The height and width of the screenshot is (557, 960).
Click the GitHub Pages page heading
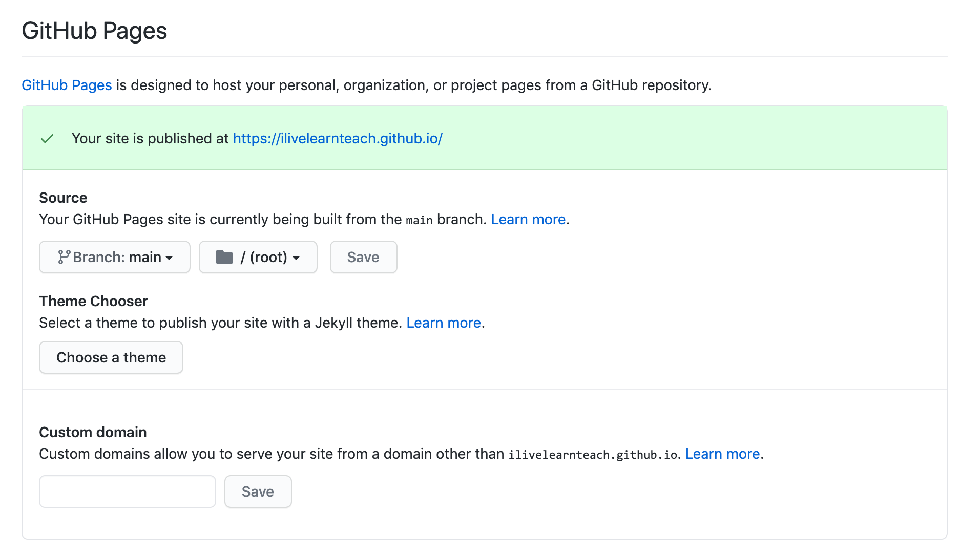94,31
